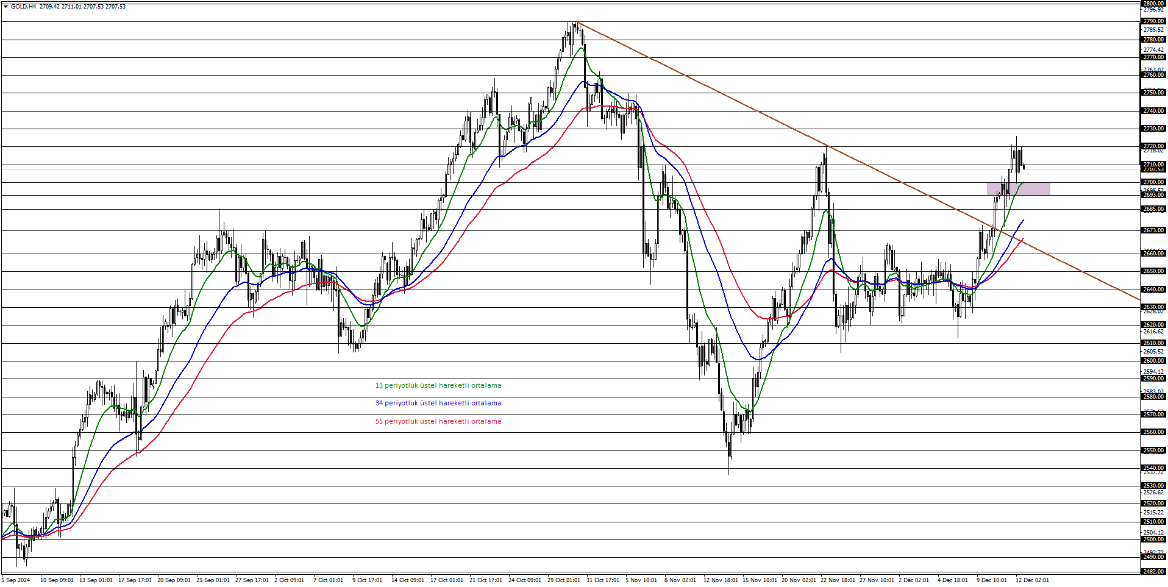
Task: Click the '17 Sep 17:01' date label
Action: [x=135, y=580]
